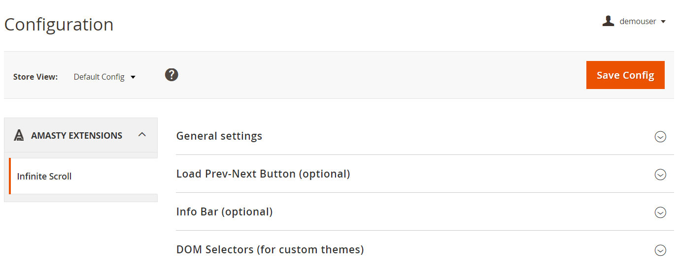Collapse the Amasty Extensions menu chevron
Screen dimensions: 679x270
(x=142, y=134)
